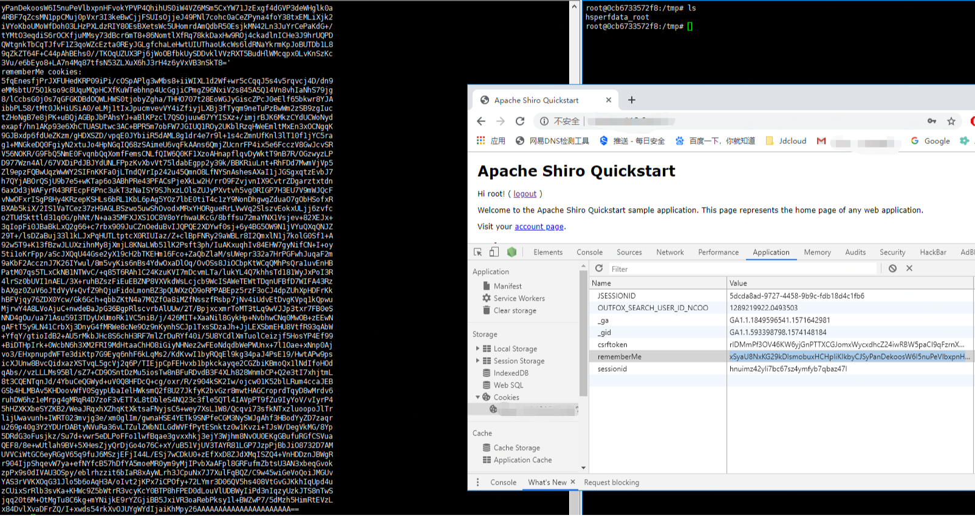Open the 应用 apps bookmark
The height and width of the screenshot is (518, 975).
pos(491,141)
